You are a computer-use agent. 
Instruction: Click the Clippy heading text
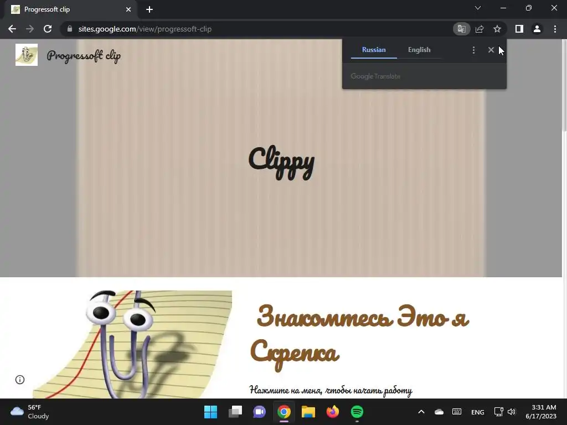281,162
